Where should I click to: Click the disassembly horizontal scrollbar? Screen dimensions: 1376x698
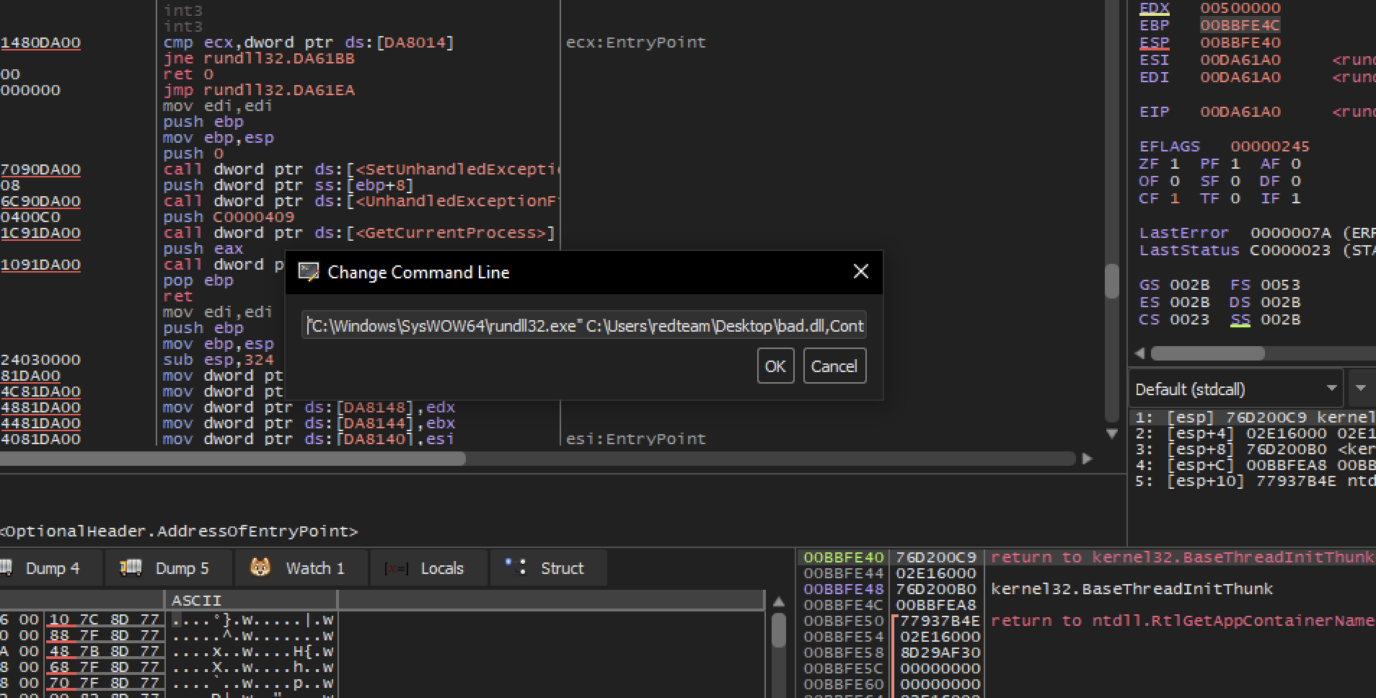pos(233,459)
